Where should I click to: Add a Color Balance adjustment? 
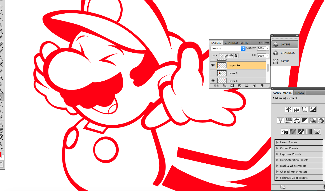click(297, 120)
